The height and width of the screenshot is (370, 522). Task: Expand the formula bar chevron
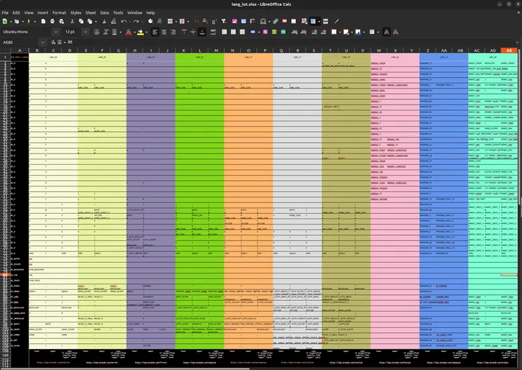[517, 42]
